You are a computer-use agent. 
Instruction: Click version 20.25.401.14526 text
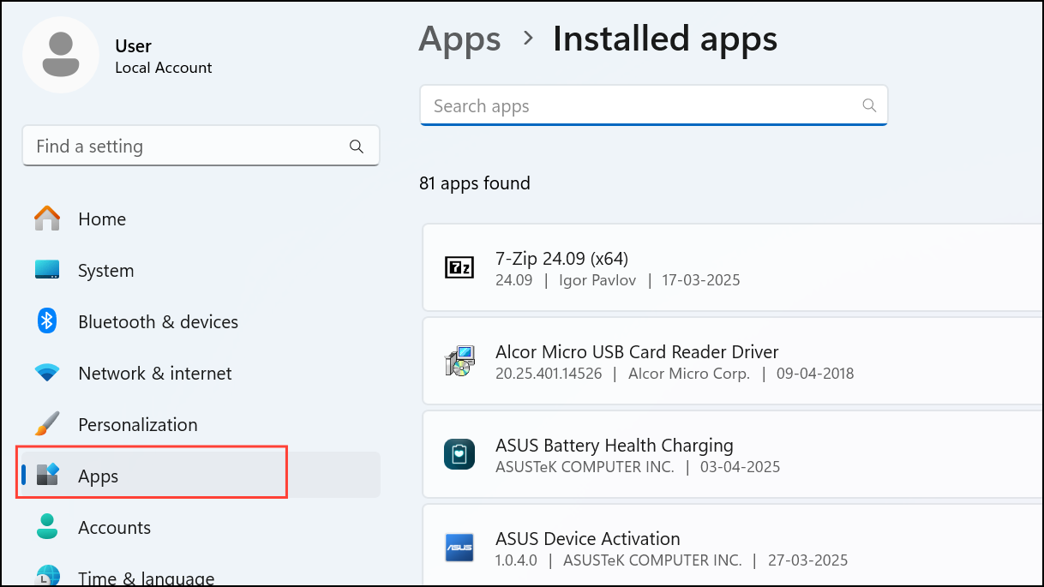(549, 374)
